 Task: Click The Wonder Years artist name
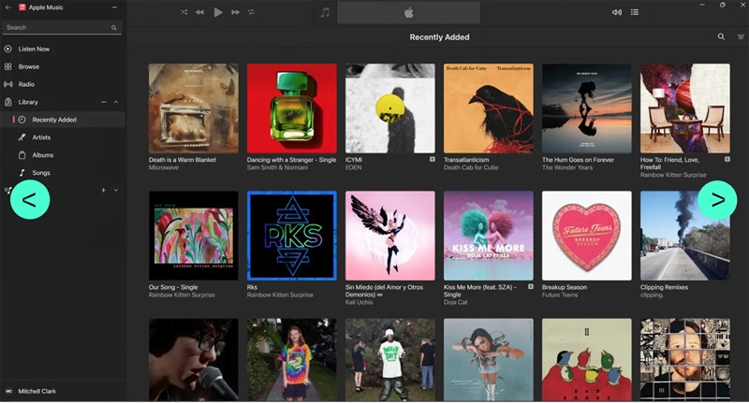(567, 168)
